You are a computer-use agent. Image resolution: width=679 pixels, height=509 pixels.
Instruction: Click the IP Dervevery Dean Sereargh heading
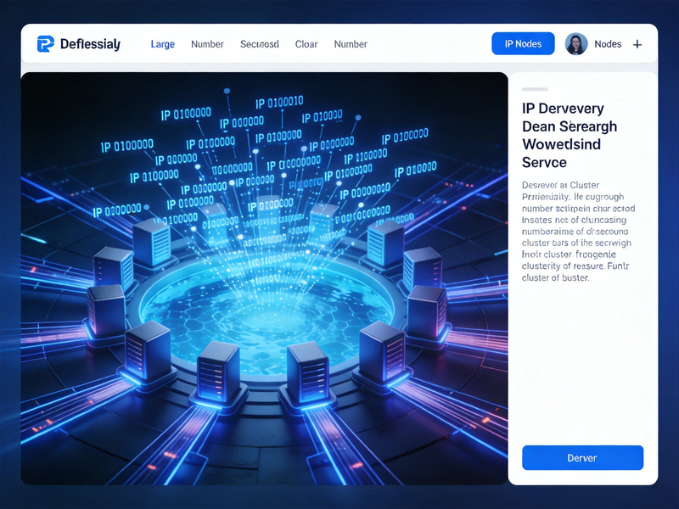(x=570, y=135)
